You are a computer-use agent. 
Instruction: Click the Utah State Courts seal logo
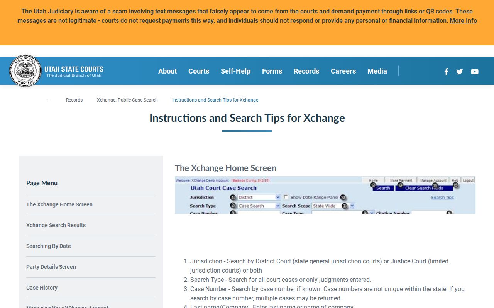25,71
